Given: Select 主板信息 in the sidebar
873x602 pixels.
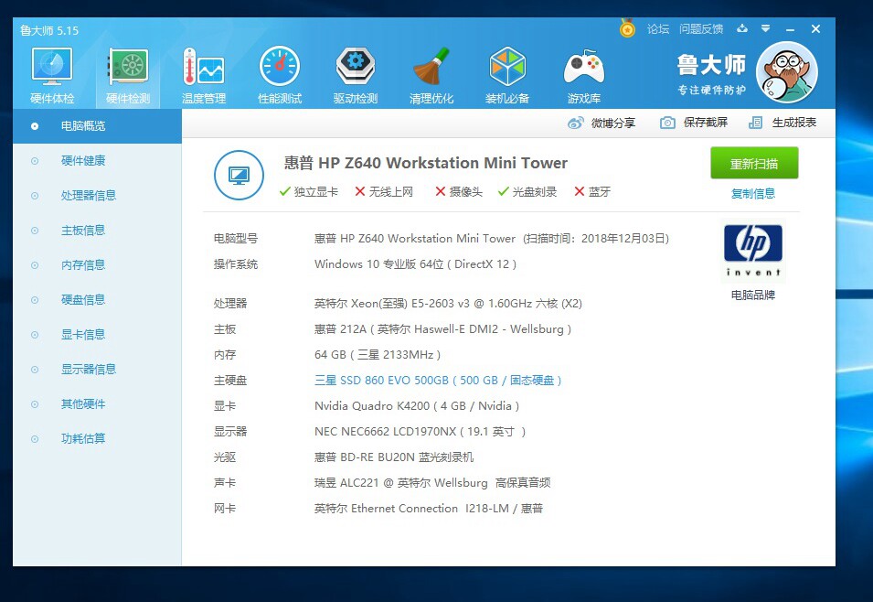Looking at the screenshot, I should 98,231.
